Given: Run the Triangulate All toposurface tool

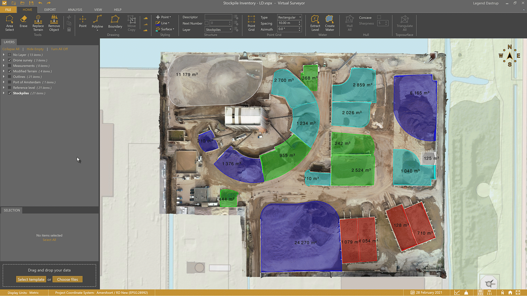Looking at the screenshot, I should point(405,23).
